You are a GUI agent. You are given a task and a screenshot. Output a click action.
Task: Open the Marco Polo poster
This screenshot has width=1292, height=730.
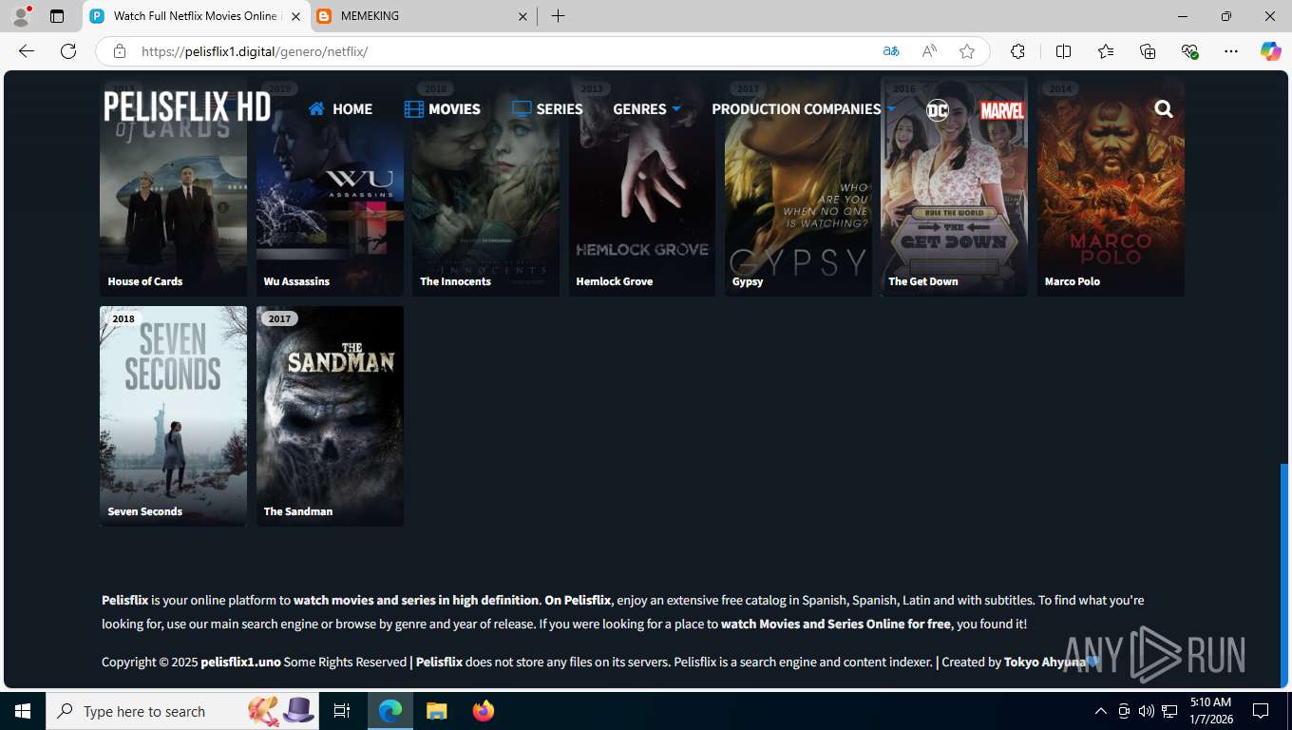click(x=1111, y=187)
